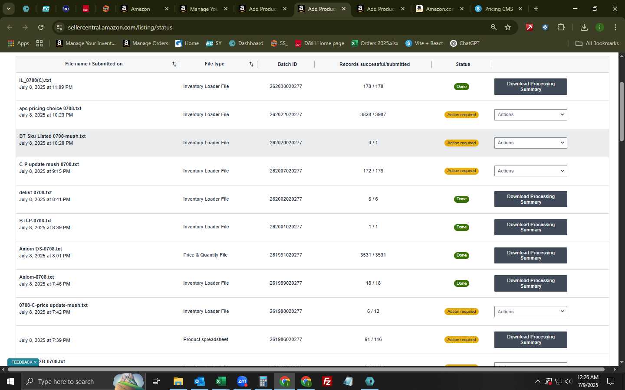Open the Chrome downloads icon
The image size is (625, 390).
(584, 27)
